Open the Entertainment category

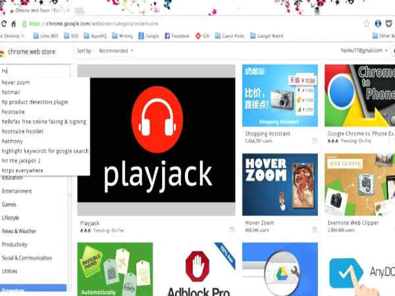pyautogui.click(x=17, y=191)
